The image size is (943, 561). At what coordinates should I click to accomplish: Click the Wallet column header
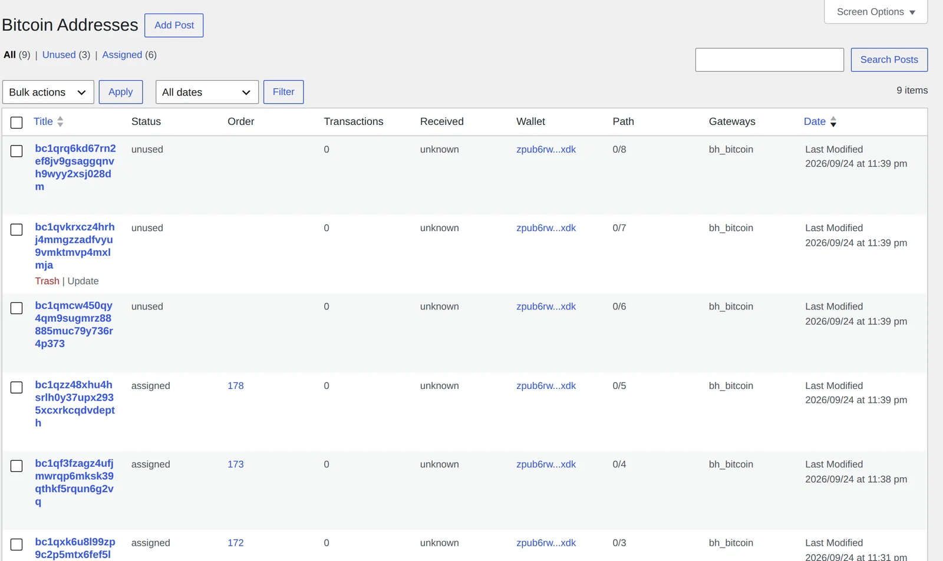[531, 121]
